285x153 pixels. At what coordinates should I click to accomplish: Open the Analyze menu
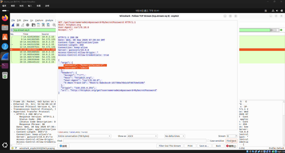click(49, 20)
